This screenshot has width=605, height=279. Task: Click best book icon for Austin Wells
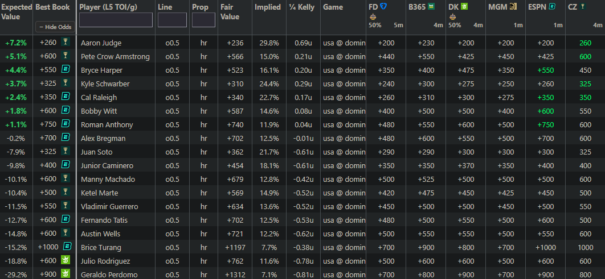pos(66,233)
